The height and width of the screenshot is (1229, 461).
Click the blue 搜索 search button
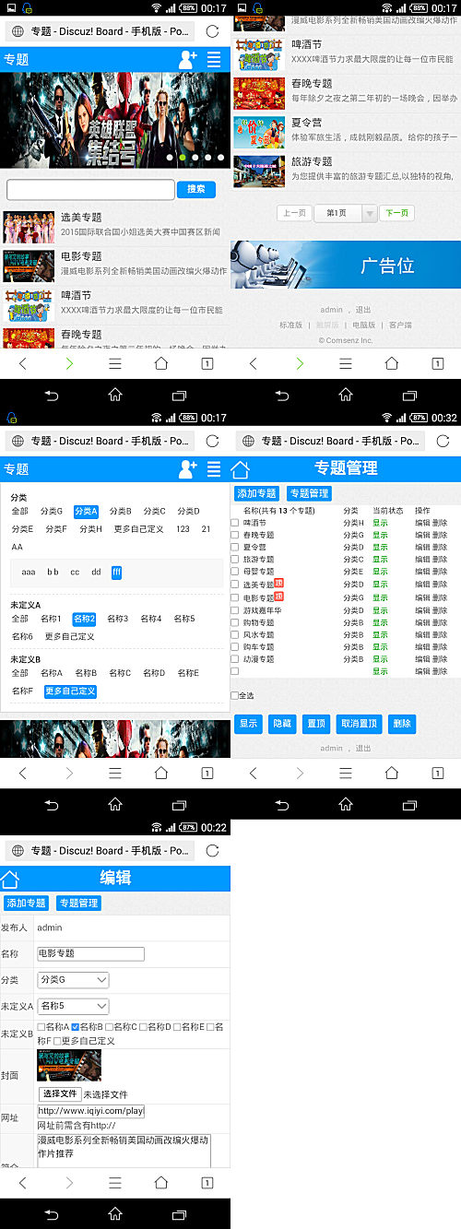click(x=196, y=189)
